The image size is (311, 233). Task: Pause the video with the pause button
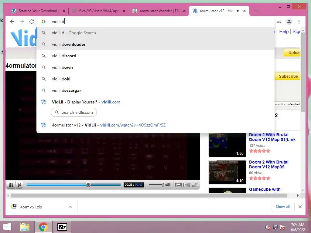(11, 185)
